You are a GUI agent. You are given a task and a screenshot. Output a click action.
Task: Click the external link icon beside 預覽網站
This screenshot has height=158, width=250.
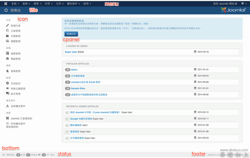pyautogui.click(x=3, y=155)
